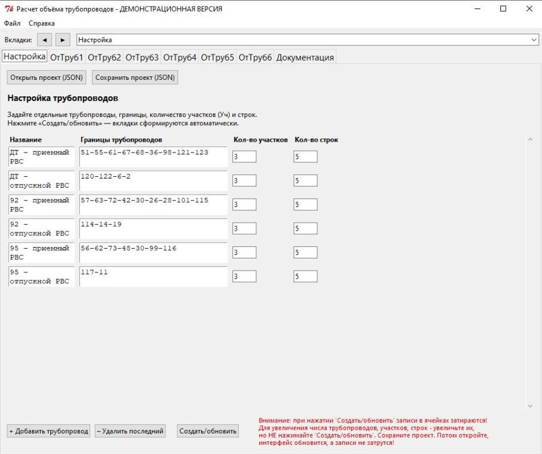The image size is (542, 454).
Task: Click the Tk feather icon in title bar
Action: [8, 9]
